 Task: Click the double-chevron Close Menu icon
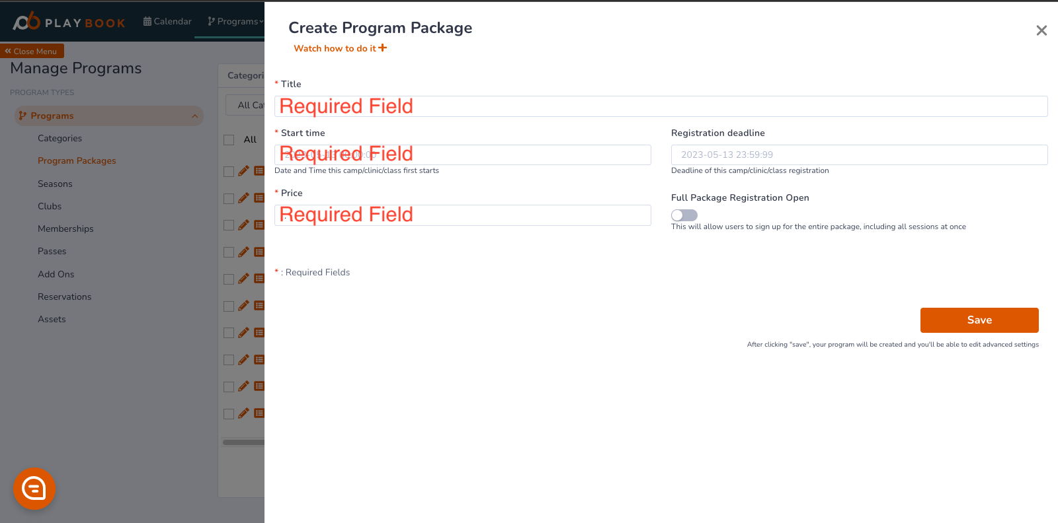pyautogui.click(x=8, y=51)
